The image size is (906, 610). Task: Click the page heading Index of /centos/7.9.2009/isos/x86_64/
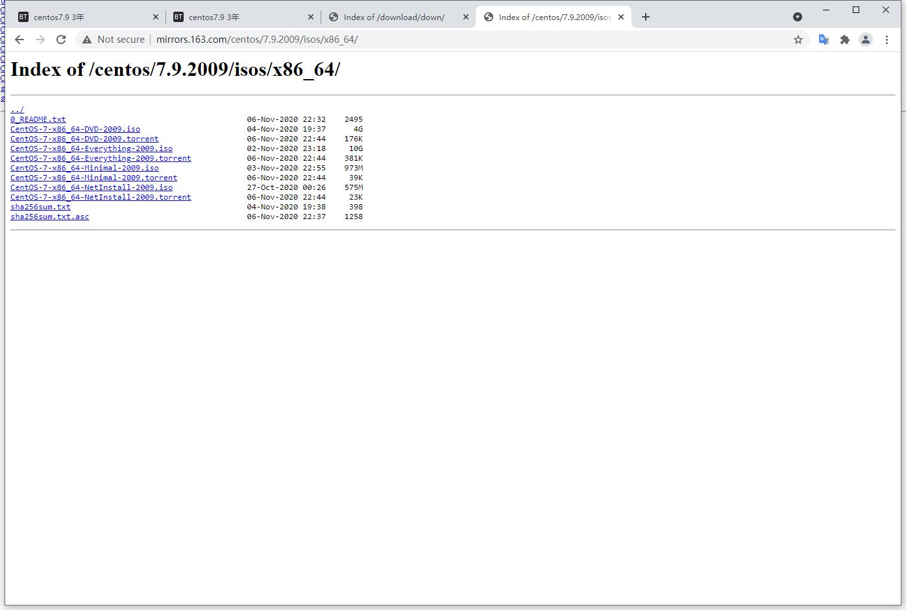(175, 69)
